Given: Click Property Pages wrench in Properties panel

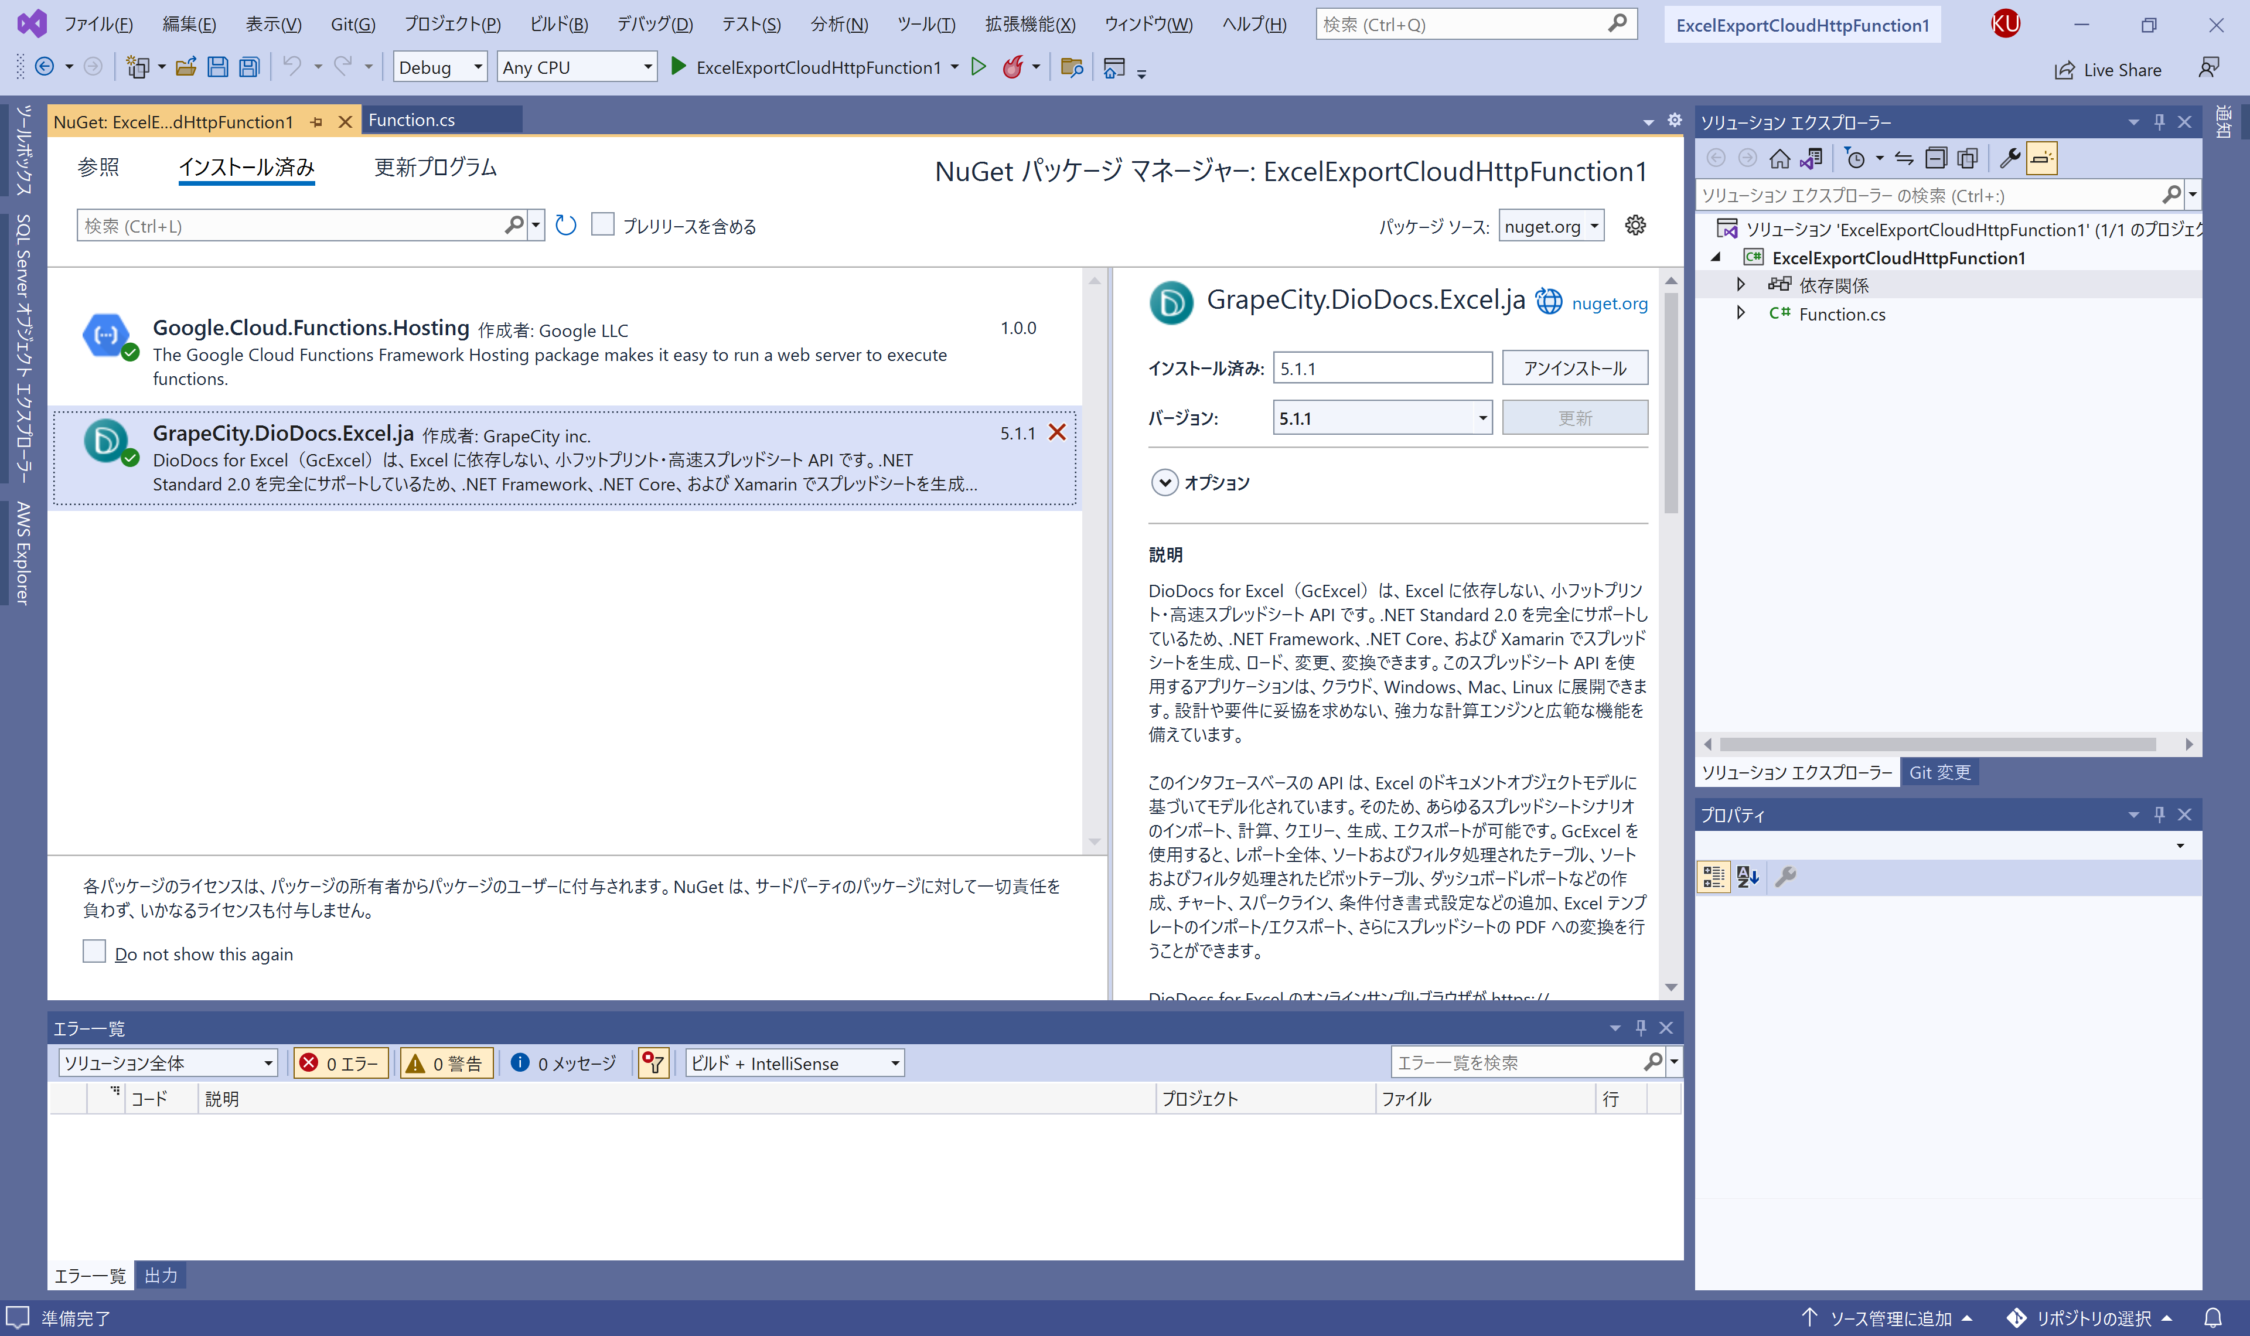Looking at the screenshot, I should click(1787, 876).
